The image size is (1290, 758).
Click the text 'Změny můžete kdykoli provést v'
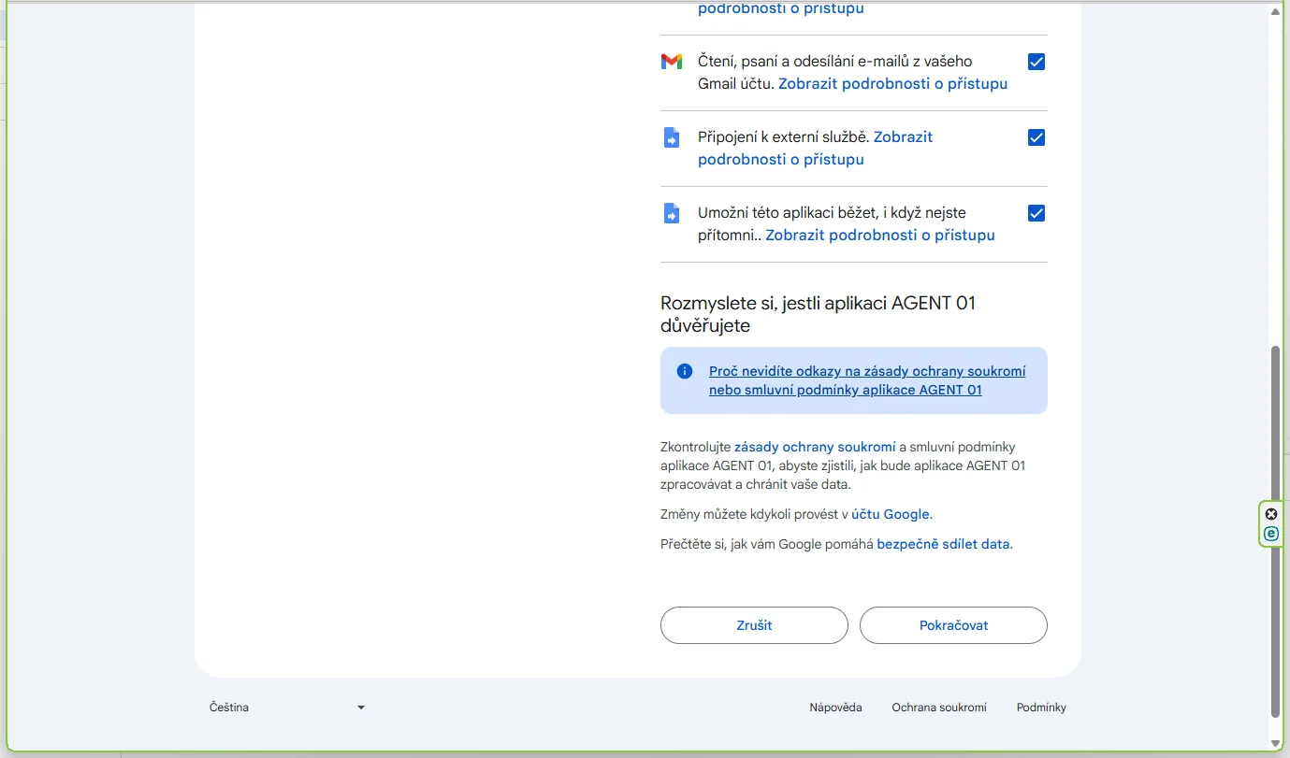[754, 514]
